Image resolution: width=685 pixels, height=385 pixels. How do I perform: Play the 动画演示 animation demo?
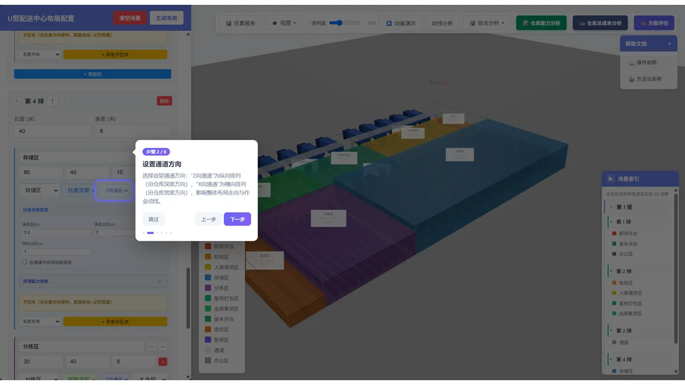point(400,23)
